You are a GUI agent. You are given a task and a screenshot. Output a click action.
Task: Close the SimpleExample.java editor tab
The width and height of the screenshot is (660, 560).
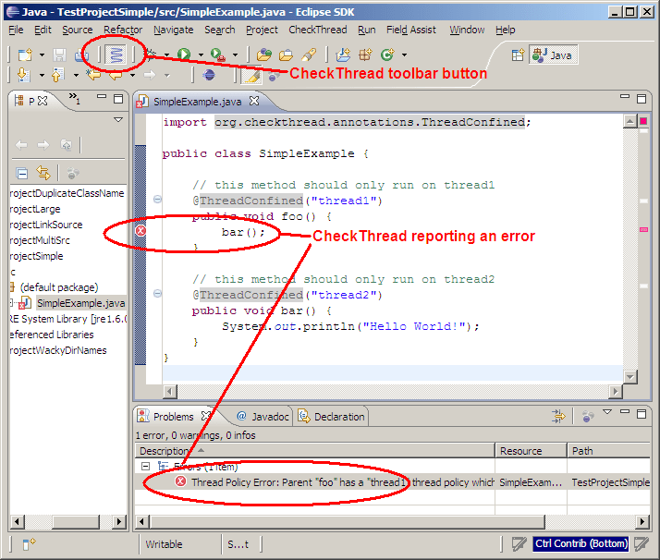click(x=254, y=101)
